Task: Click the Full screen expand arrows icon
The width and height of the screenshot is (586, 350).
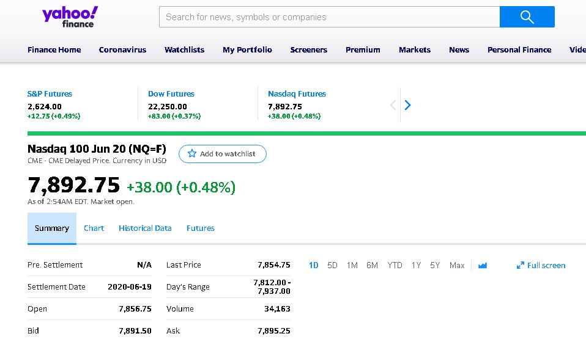Action: click(520, 265)
